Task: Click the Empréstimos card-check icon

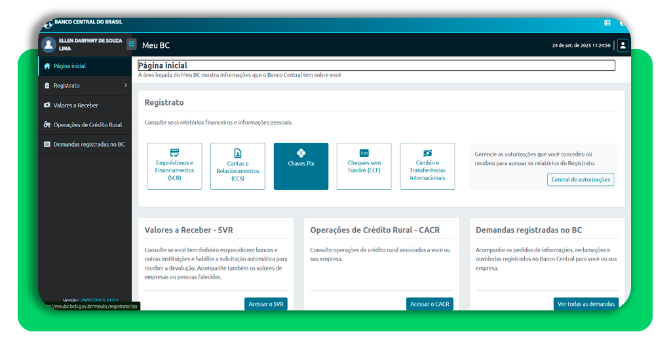Action: [174, 153]
